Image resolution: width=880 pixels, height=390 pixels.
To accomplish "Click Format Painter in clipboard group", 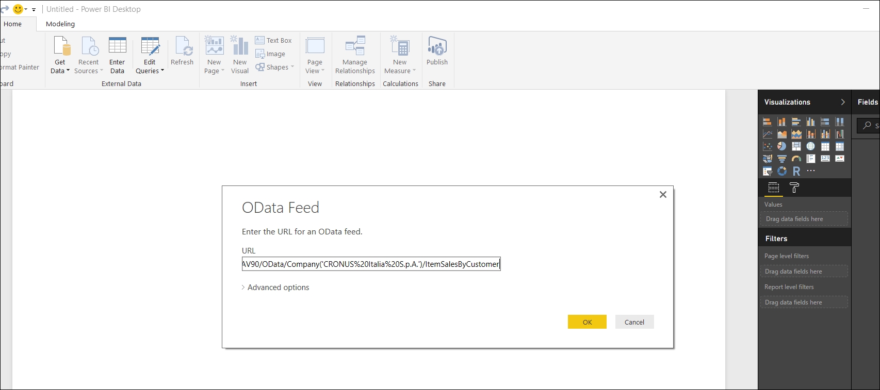I will click(20, 67).
